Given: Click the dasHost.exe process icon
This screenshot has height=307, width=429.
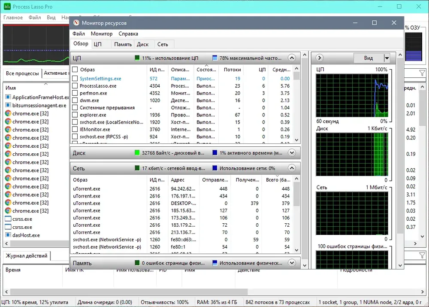Looking at the screenshot, I should 8,235.
